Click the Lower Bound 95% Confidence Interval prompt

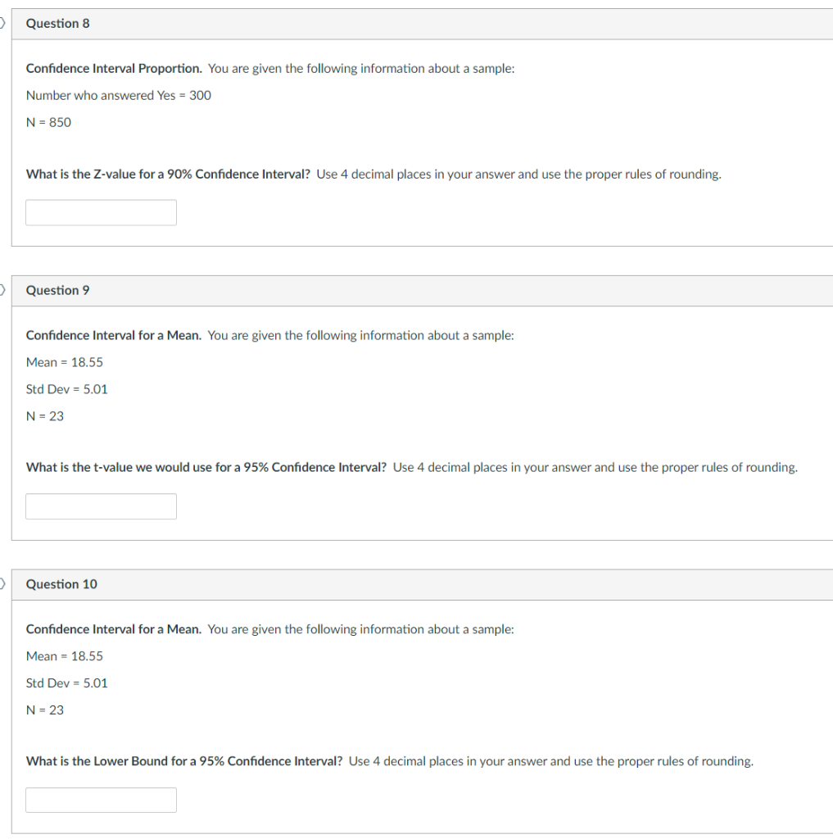point(184,761)
